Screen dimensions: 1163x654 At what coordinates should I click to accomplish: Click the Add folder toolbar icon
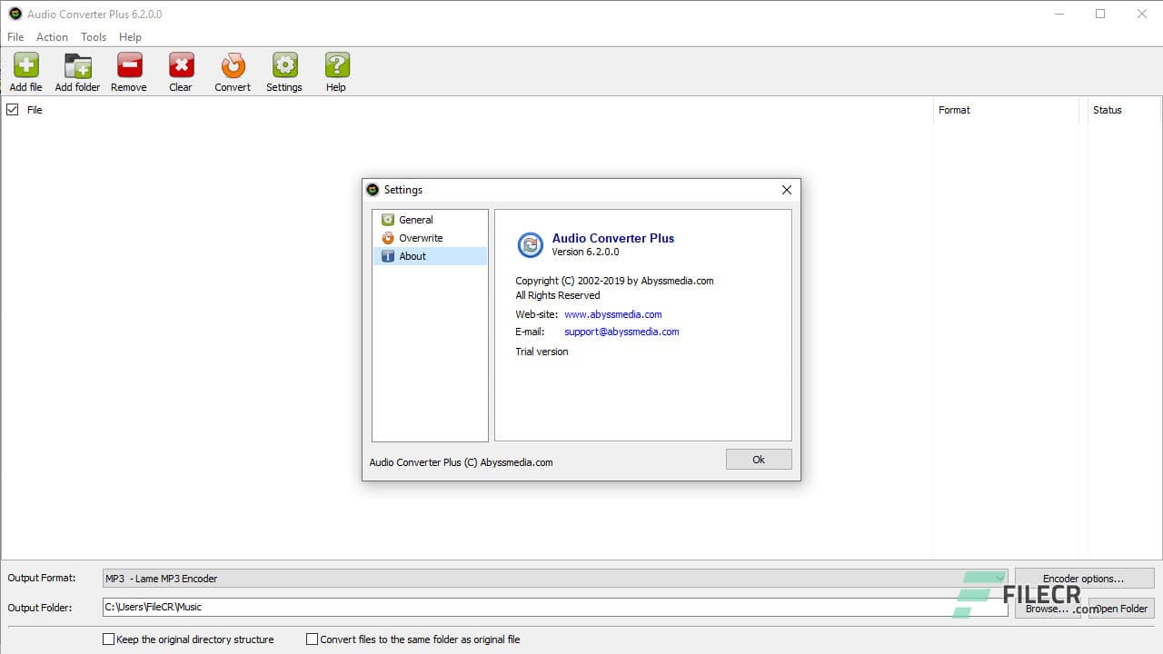pyautogui.click(x=77, y=68)
